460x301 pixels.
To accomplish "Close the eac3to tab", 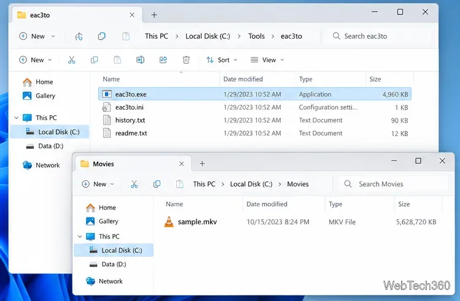I will pos(132,15).
